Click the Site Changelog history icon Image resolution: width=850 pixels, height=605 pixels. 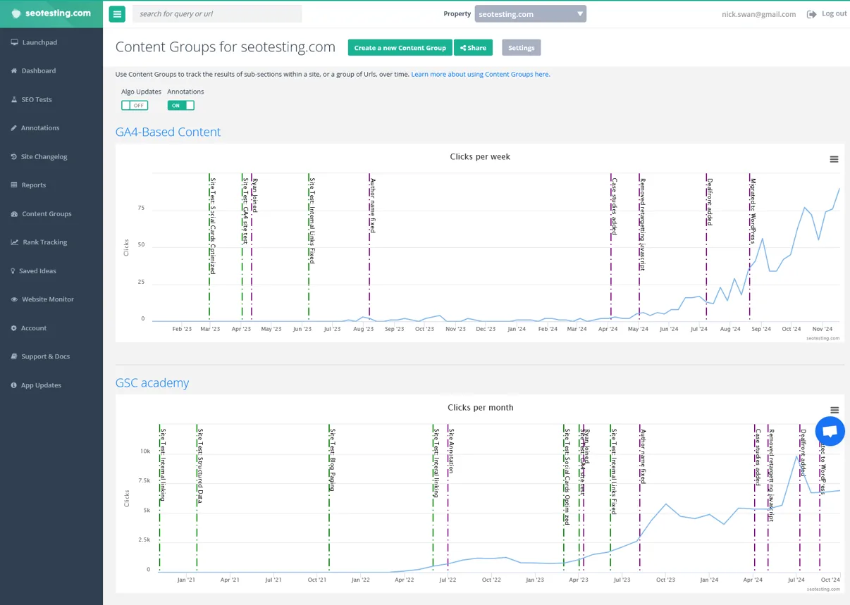[x=14, y=156]
